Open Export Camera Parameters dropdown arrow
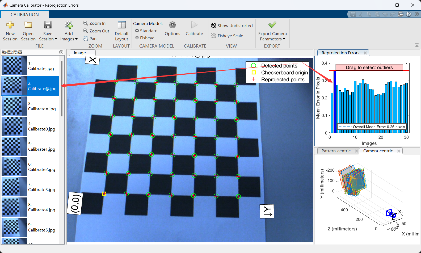Screen dimensions: 421x253 (x=284, y=39)
